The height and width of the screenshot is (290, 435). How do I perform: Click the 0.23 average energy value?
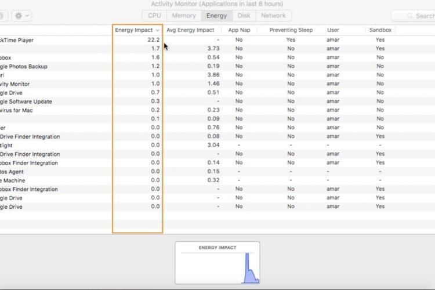point(213,110)
